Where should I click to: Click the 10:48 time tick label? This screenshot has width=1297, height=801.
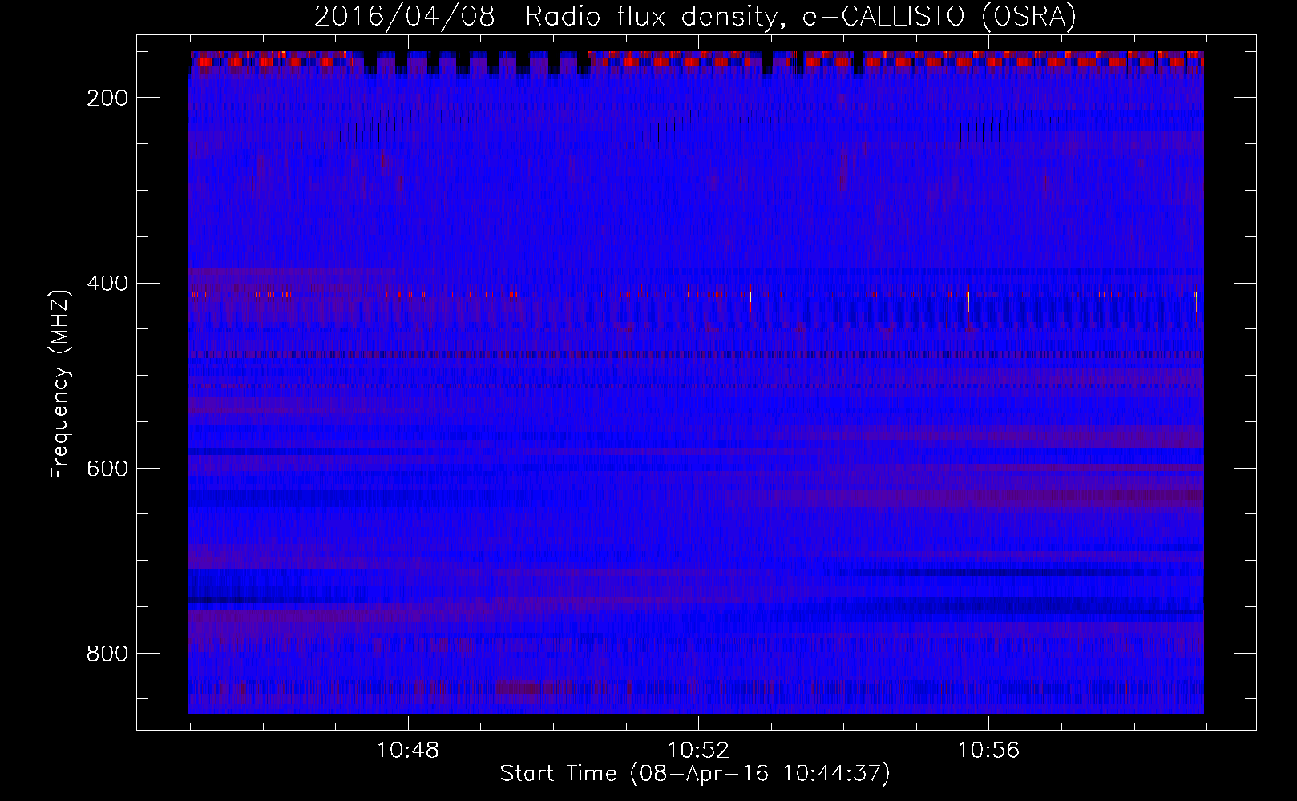pyautogui.click(x=408, y=751)
